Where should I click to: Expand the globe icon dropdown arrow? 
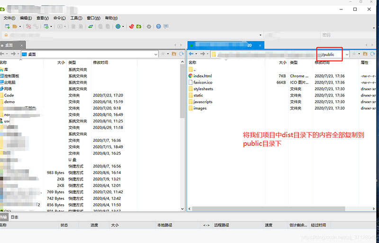[123, 26]
